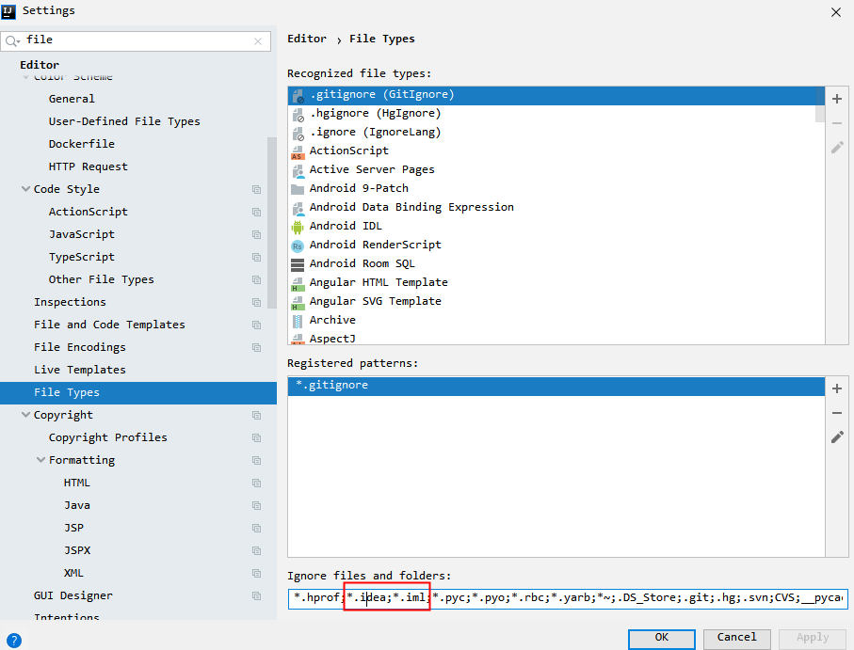Click the recognized file types scrollbar
Screen dimensions: 854x650
[x=820, y=104]
